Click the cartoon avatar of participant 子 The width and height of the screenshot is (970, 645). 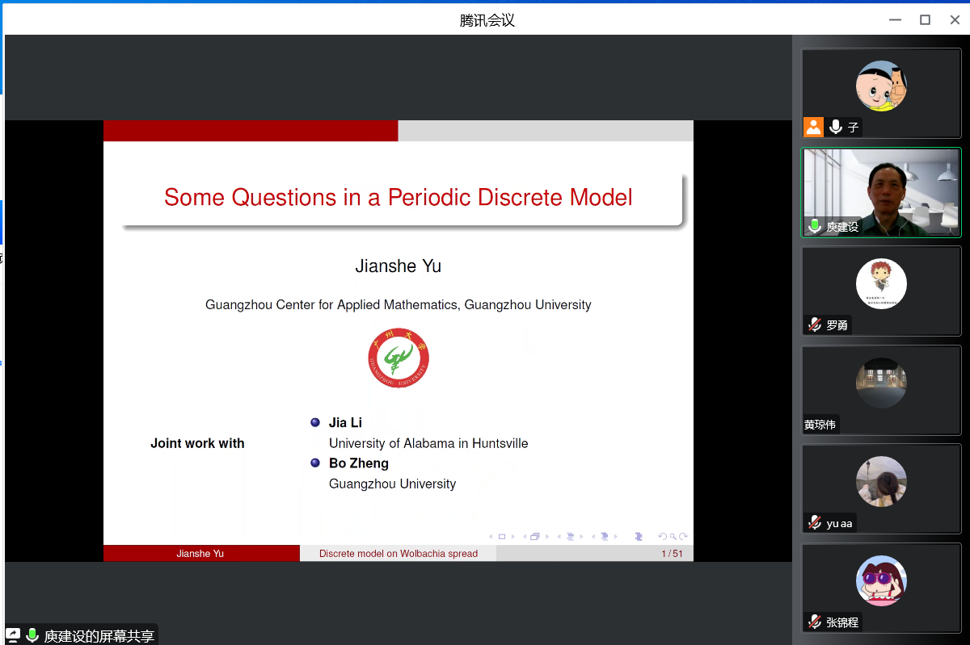pyautogui.click(x=881, y=86)
